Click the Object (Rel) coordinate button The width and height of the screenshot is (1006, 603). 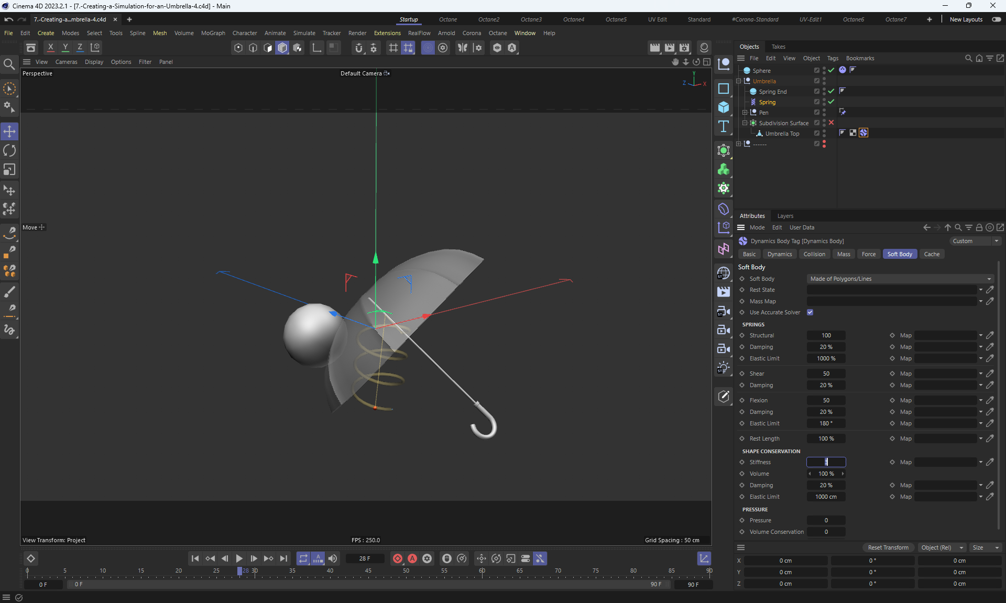(942, 547)
